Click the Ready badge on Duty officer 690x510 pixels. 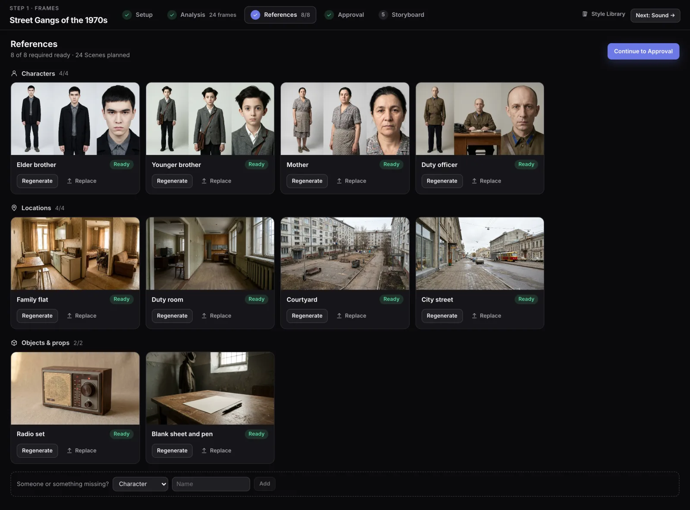click(526, 164)
